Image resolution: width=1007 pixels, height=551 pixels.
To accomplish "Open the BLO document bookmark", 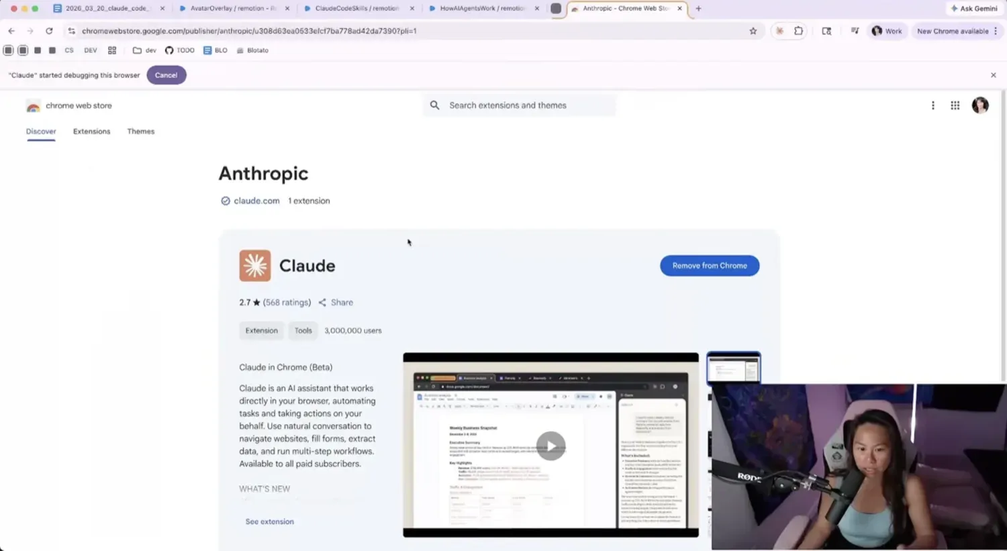I will click(x=215, y=50).
